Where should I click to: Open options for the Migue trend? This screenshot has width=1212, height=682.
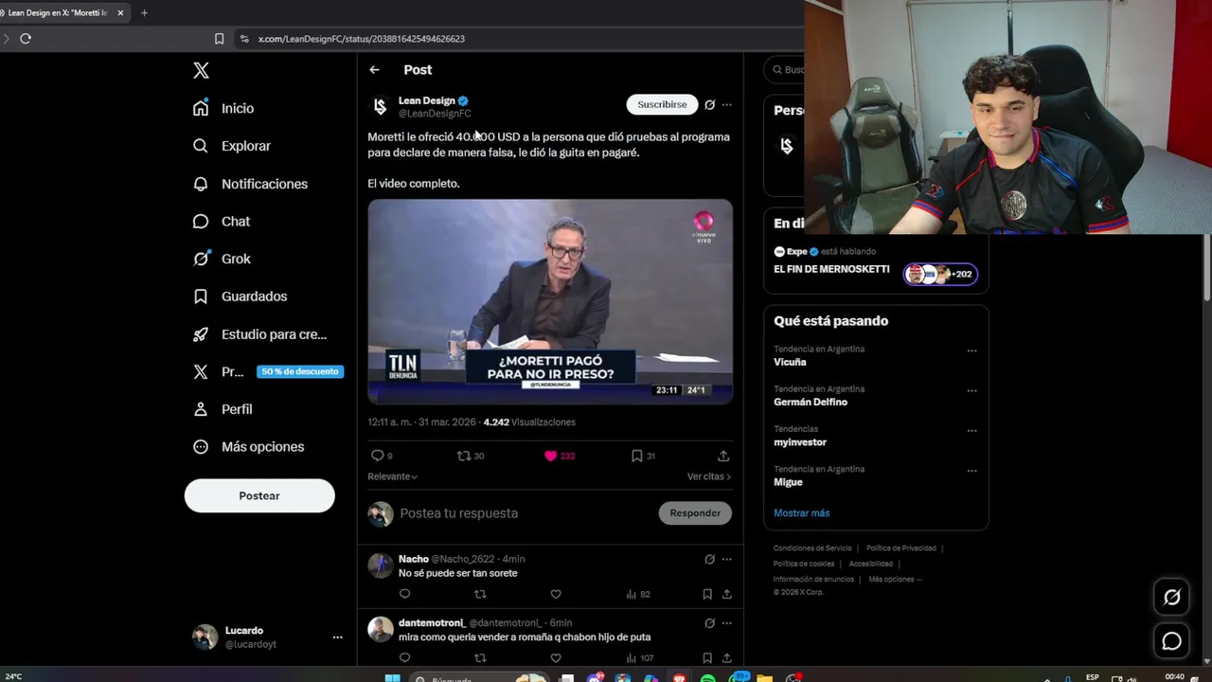[x=971, y=471]
